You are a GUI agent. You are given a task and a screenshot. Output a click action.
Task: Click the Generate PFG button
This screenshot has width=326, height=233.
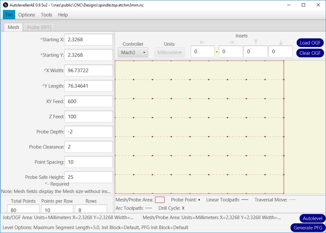[308, 228]
